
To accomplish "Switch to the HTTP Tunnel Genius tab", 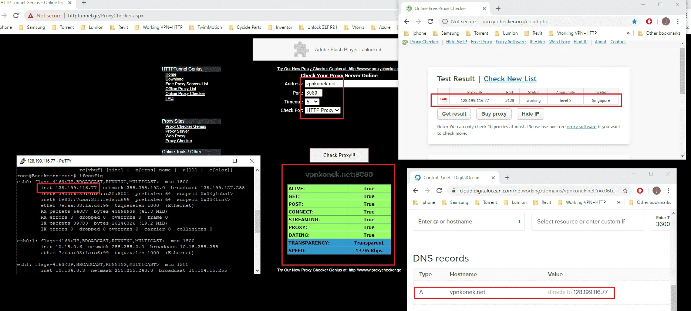I will (33, 3).
